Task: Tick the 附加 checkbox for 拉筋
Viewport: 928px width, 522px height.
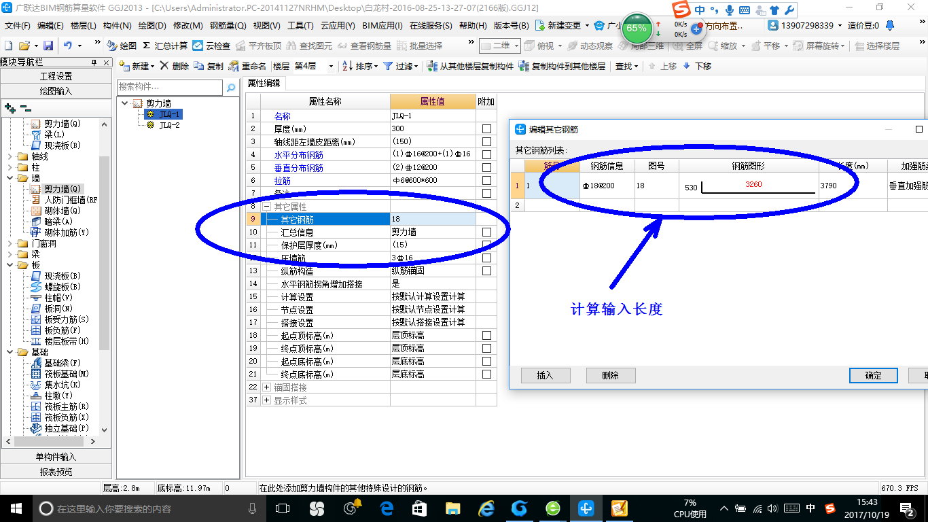Action: [486, 180]
